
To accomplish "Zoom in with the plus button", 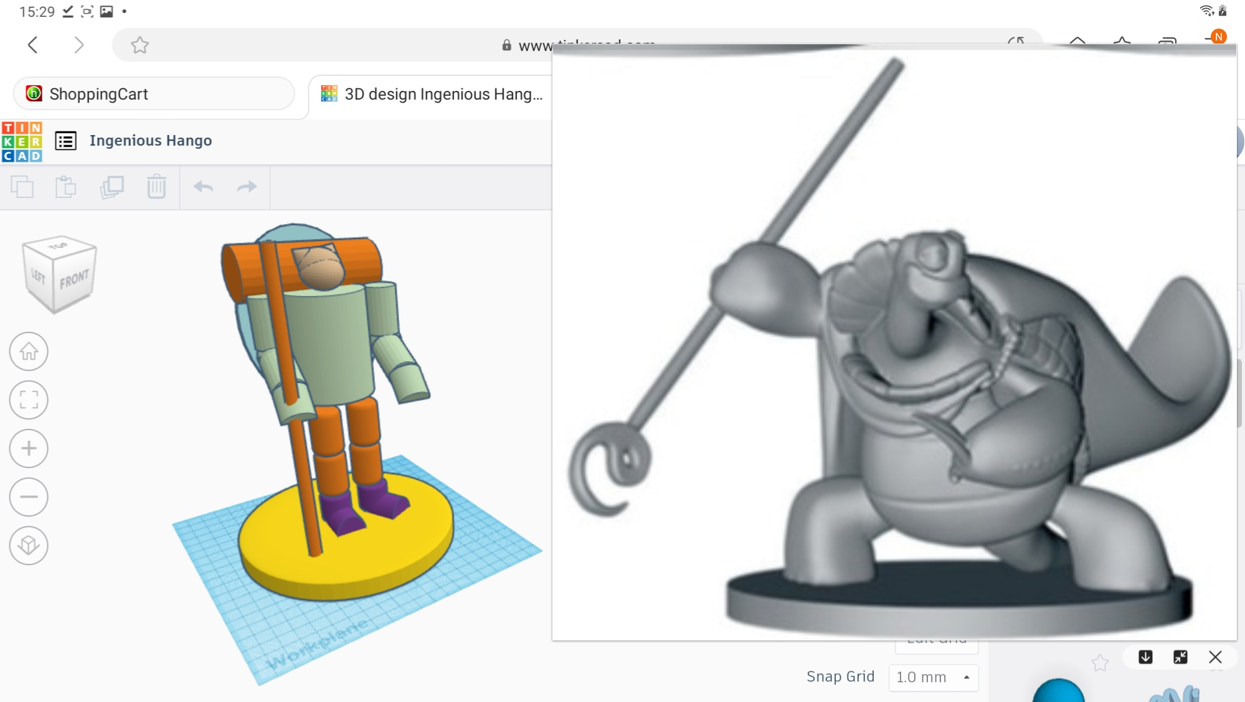I will (x=29, y=449).
